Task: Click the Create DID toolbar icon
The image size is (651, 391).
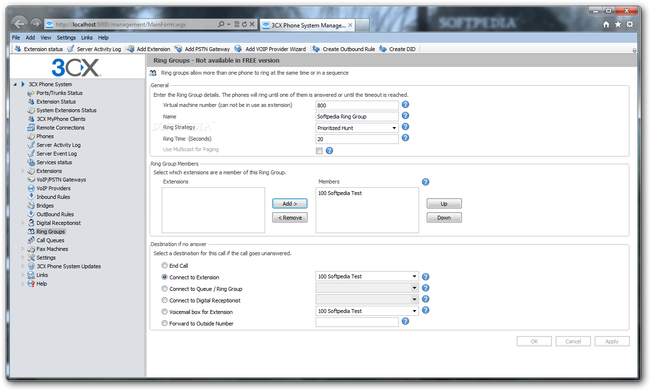Action: (383, 49)
